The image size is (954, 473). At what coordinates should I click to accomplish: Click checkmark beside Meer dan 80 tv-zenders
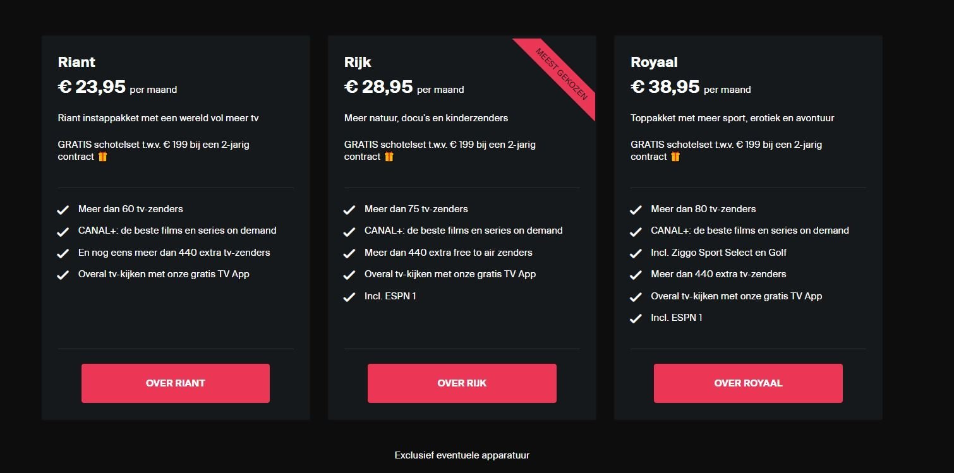636,210
